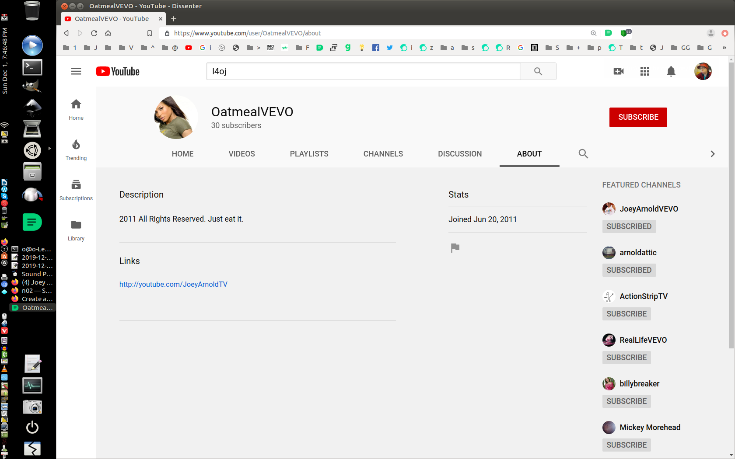Screen dimensions: 735x459
Task: Click the YouTube search magnifier button
Action: tap(538, 71)
